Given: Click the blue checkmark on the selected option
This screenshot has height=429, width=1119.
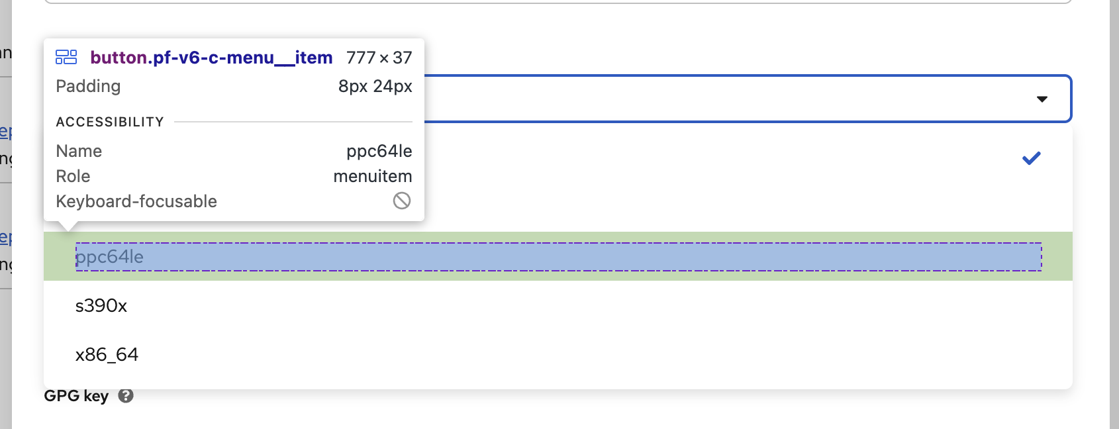Looking at the screenshot, I should click(x=1031, y=158).
